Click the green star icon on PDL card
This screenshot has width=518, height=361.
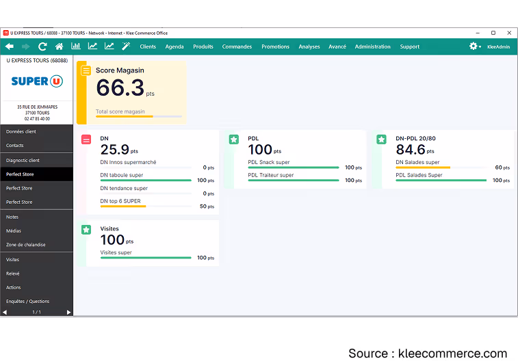tap(234, 139)
